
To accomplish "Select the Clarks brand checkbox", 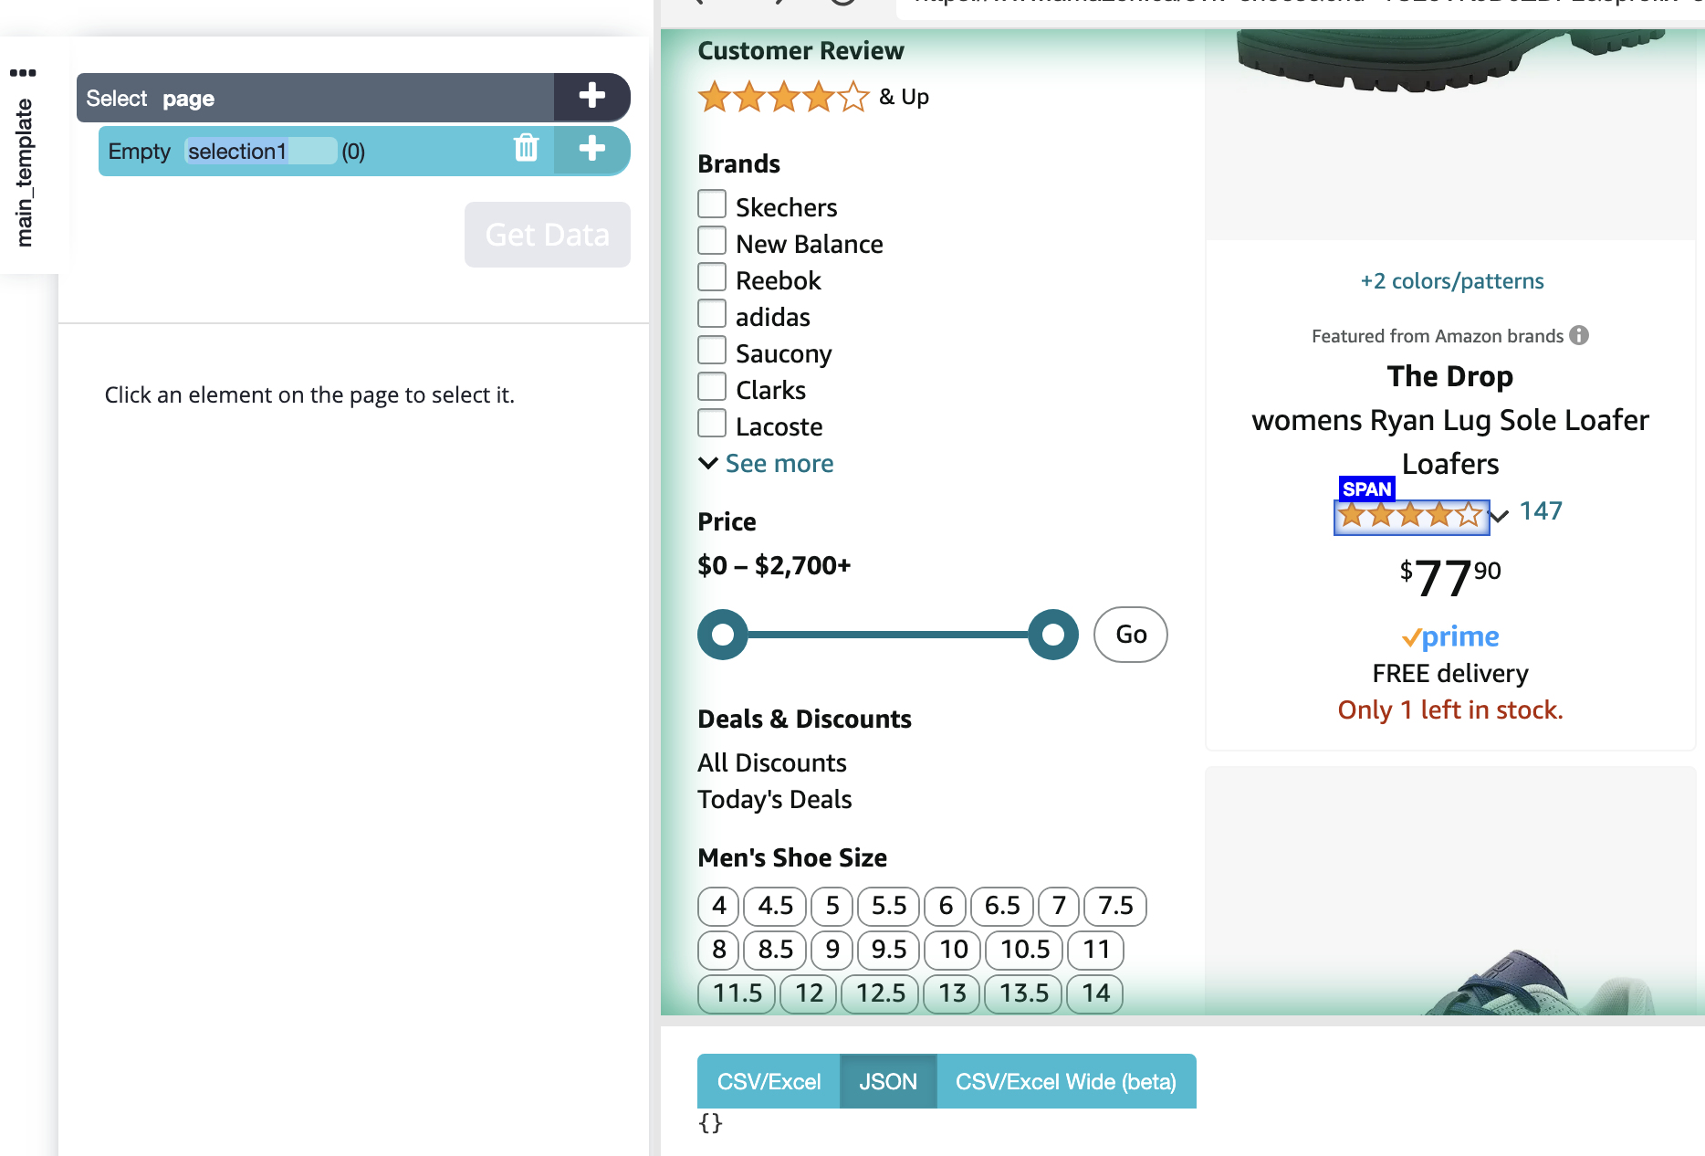I will pyautogui.click(x=712, y=386).
